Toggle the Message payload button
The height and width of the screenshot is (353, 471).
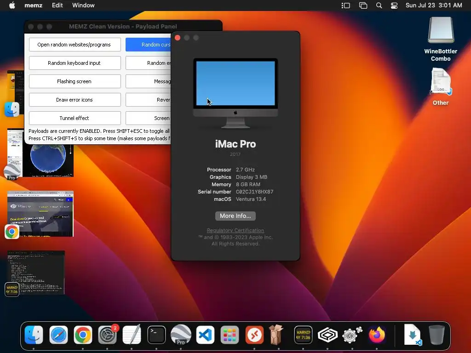coord(149,81)
